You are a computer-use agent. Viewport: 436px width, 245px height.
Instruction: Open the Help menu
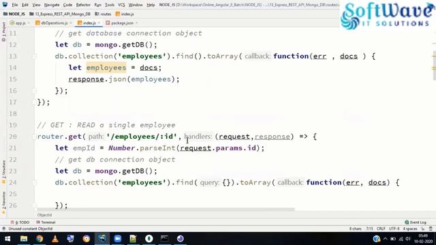click(151, 5)
